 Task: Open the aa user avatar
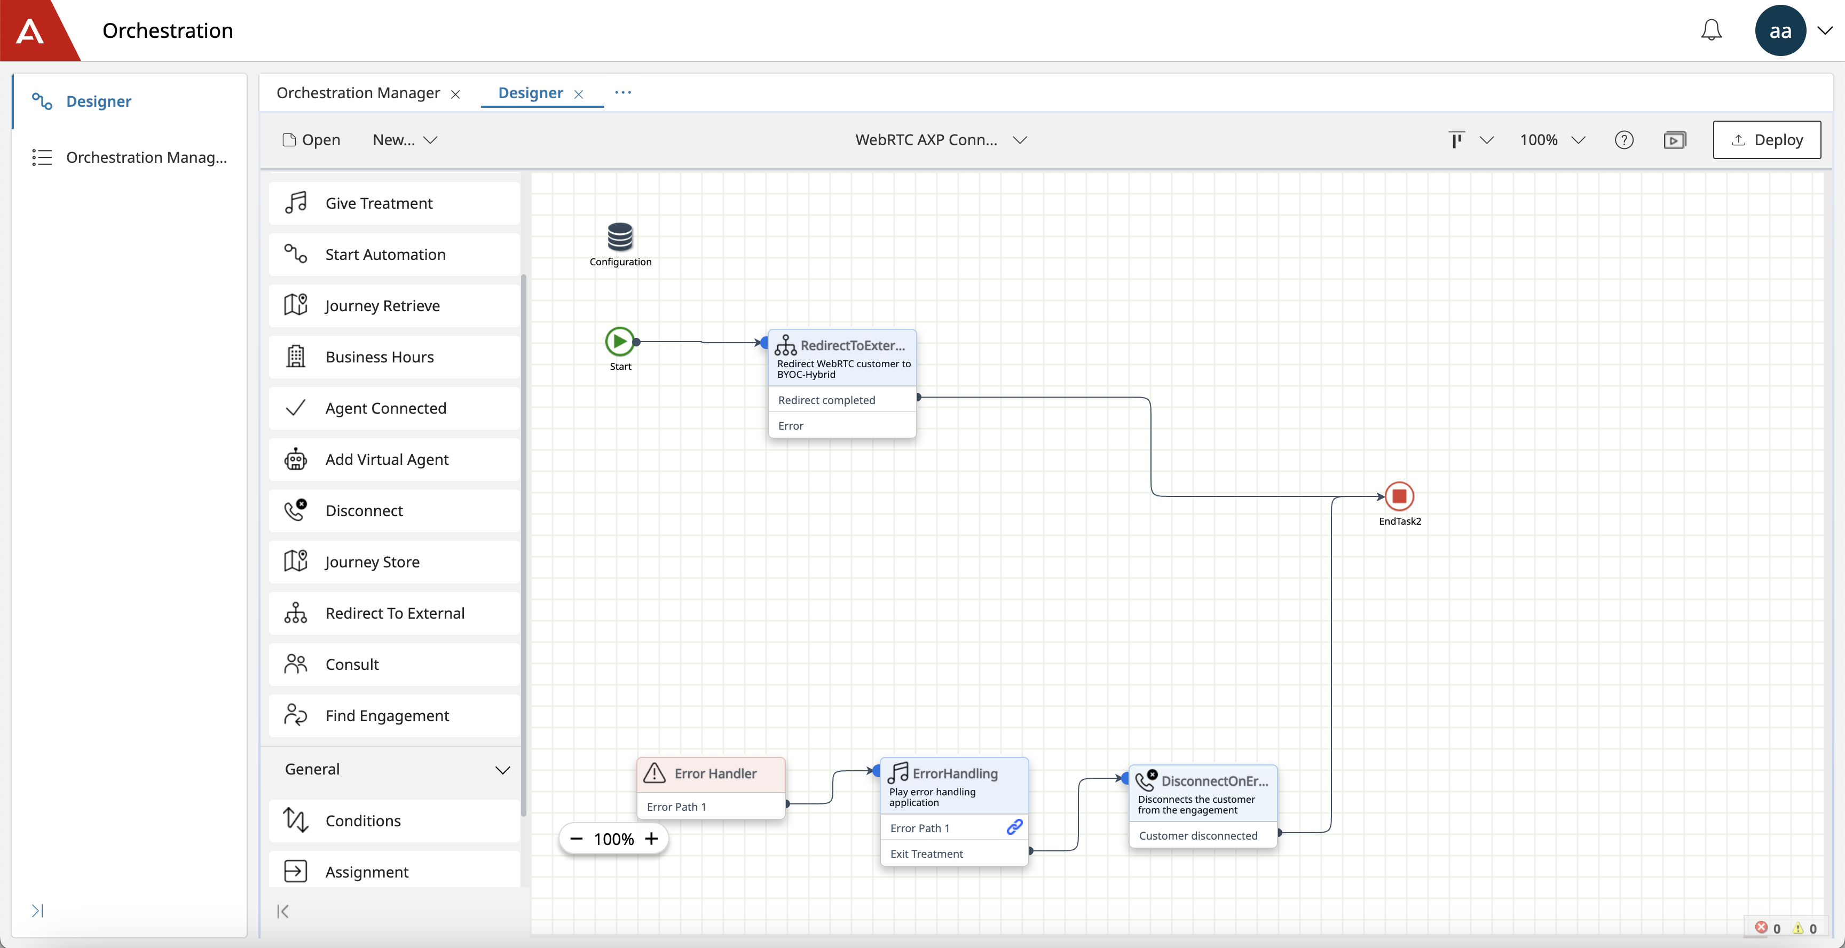pos(1780,30)
